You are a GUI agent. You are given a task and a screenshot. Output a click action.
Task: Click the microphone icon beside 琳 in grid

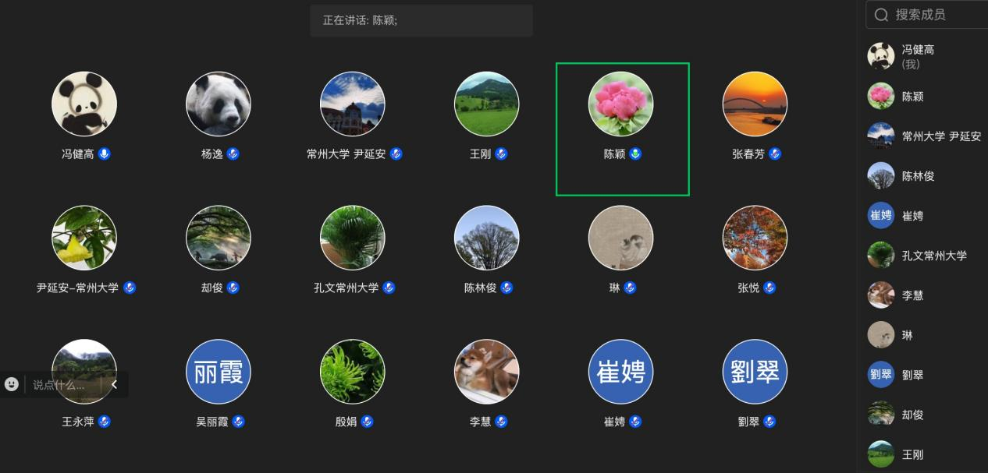tap(630, 288)
